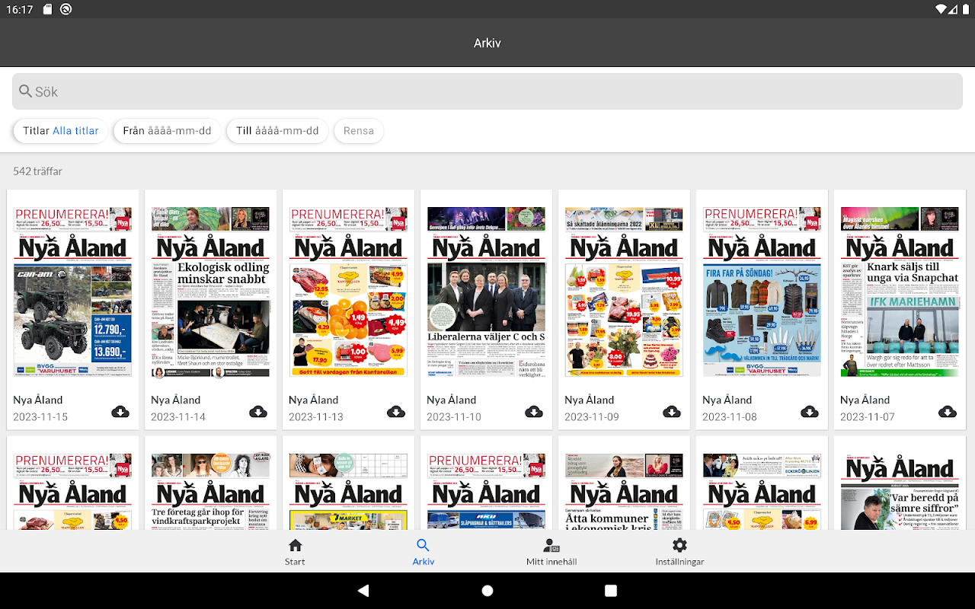975x609 pixels.
Task: Open the Knark säljs till unga via Snapchat issue
Action: (x=900, y=292)
